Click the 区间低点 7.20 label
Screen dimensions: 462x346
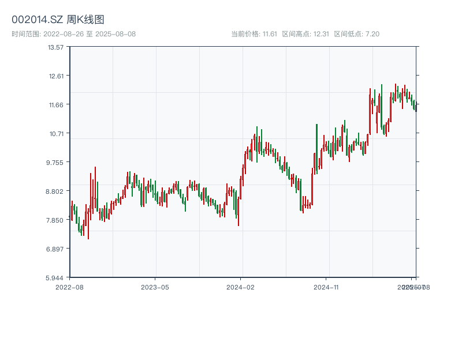pos(357,34)
